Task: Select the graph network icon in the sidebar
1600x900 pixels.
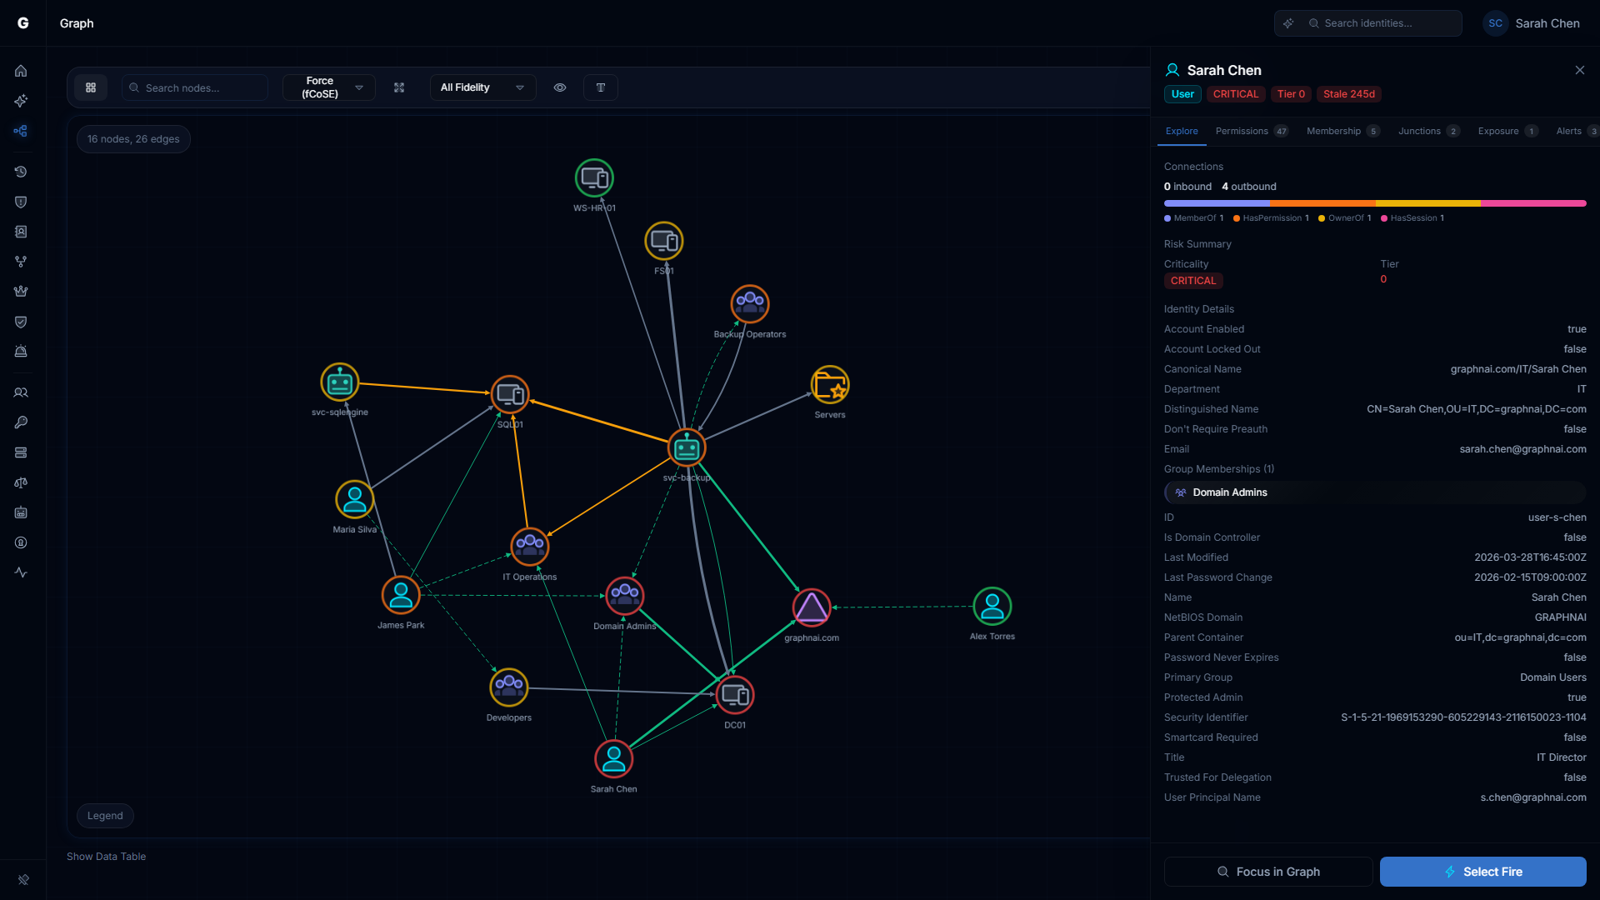Action: [x=21, y=131]
